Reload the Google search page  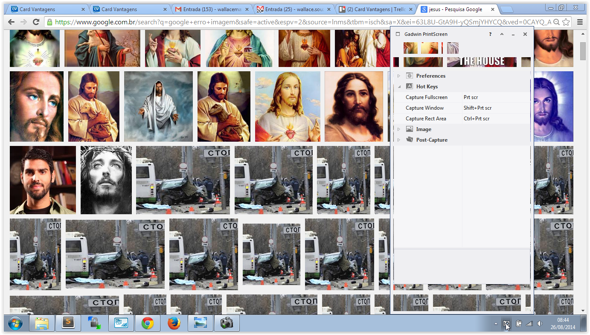(x=36, y=22)
